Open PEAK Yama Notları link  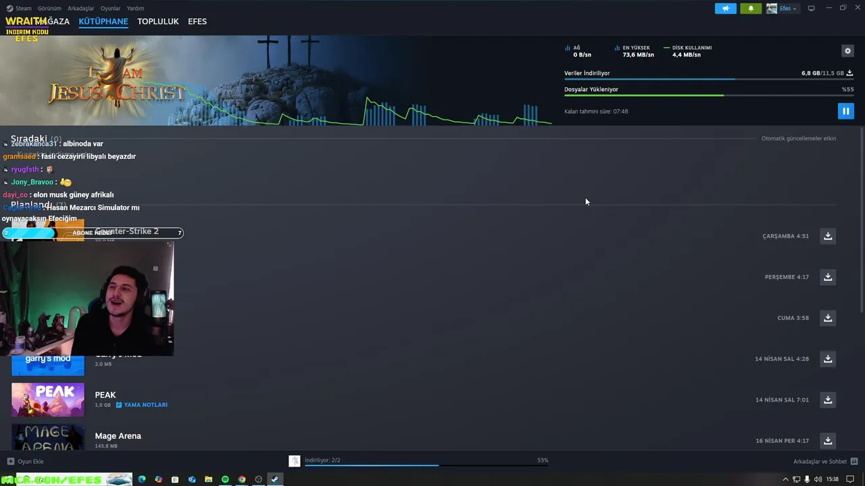point(142,405)
